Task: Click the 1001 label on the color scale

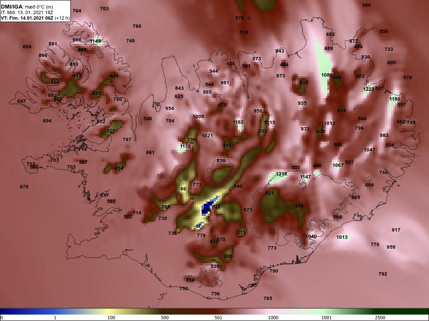Action: click(x=326, y=318)
